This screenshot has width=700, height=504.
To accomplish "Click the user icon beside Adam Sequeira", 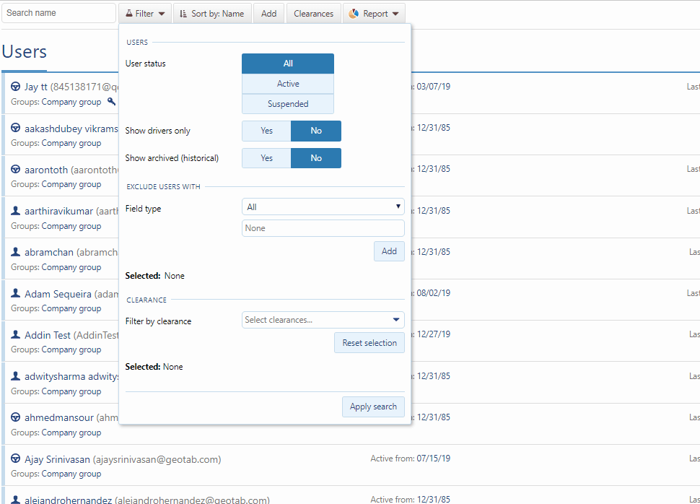I will [16, 293].
